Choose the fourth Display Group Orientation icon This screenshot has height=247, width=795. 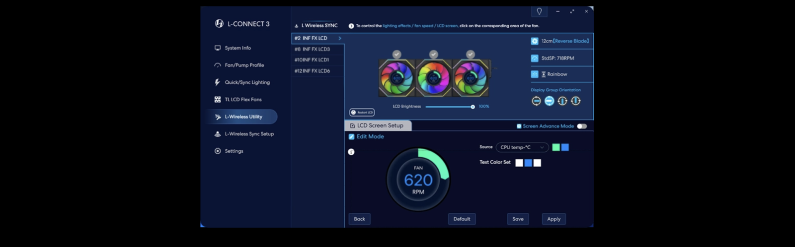575,101
